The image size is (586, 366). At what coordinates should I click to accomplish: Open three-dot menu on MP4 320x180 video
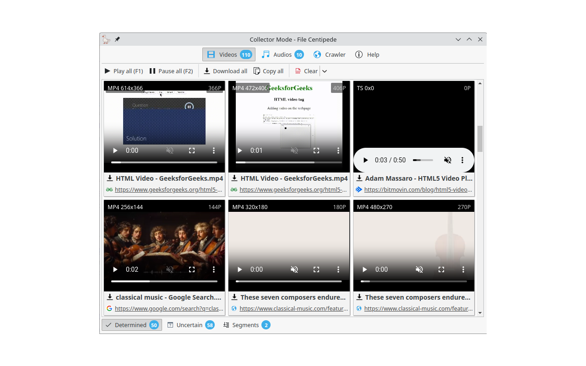[338, 269]
